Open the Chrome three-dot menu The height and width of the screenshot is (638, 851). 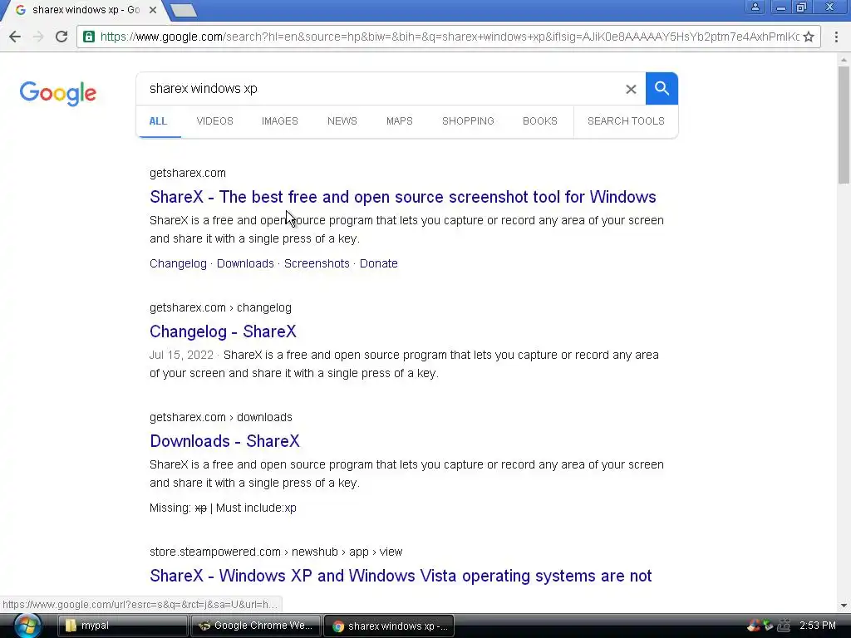[836, 37]
